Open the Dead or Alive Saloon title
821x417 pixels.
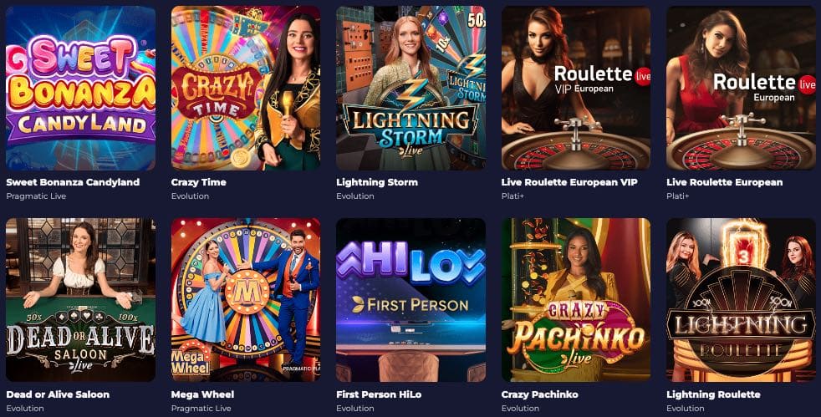click(x=58, y=394)
